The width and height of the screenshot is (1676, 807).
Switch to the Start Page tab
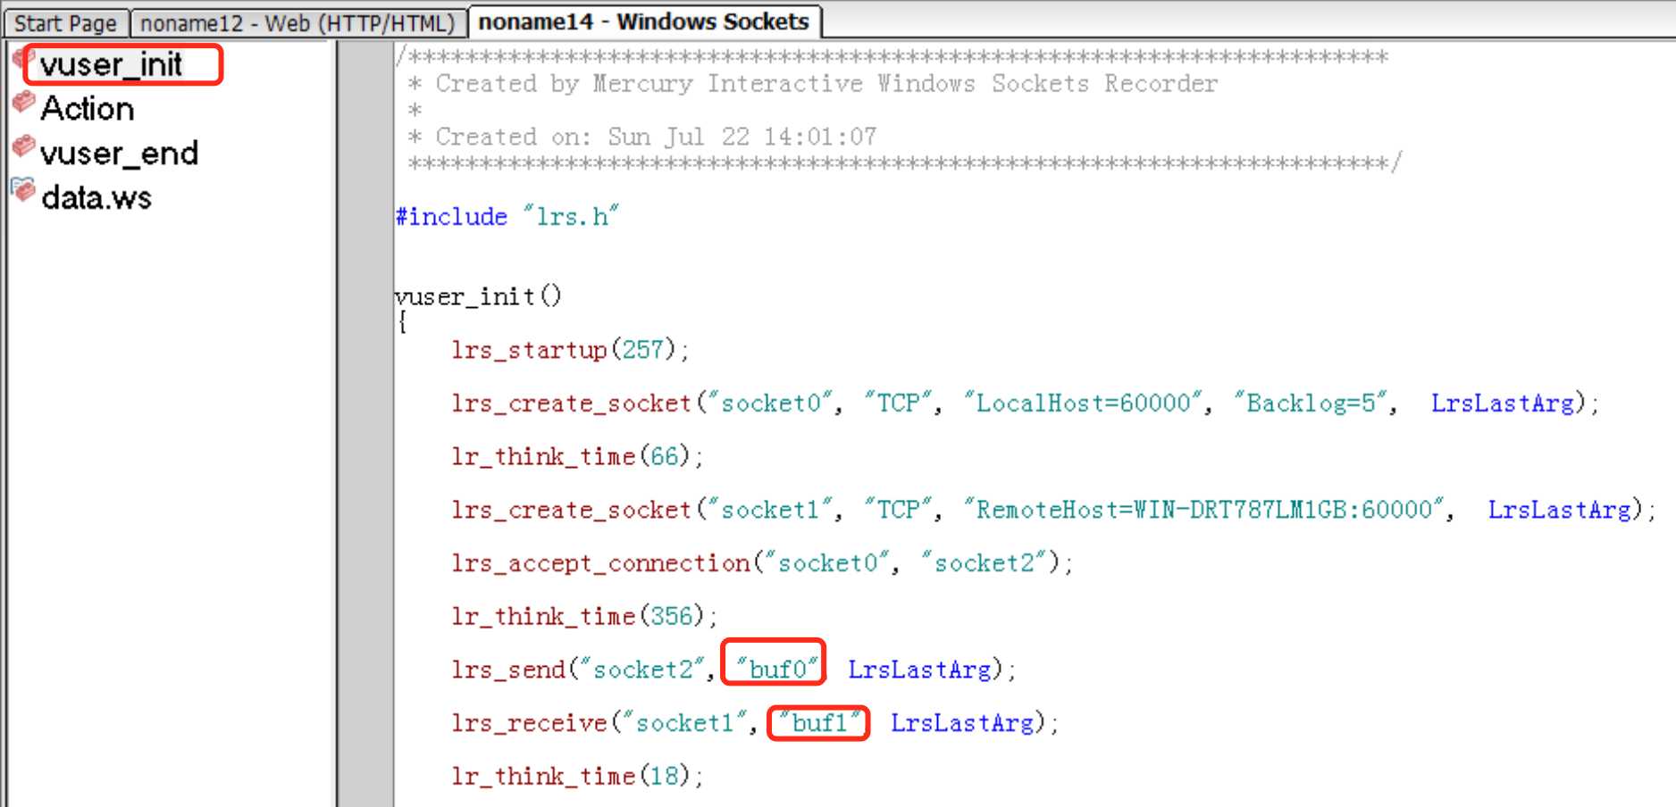click(65, 22)
